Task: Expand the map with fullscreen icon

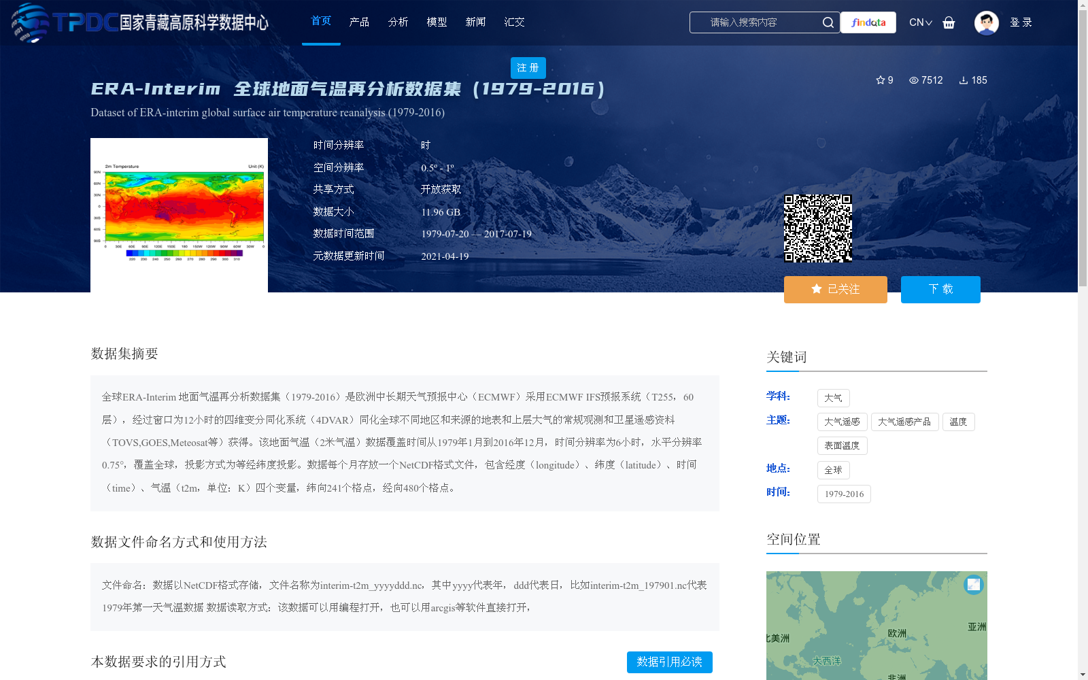Action: coord(974,584)
